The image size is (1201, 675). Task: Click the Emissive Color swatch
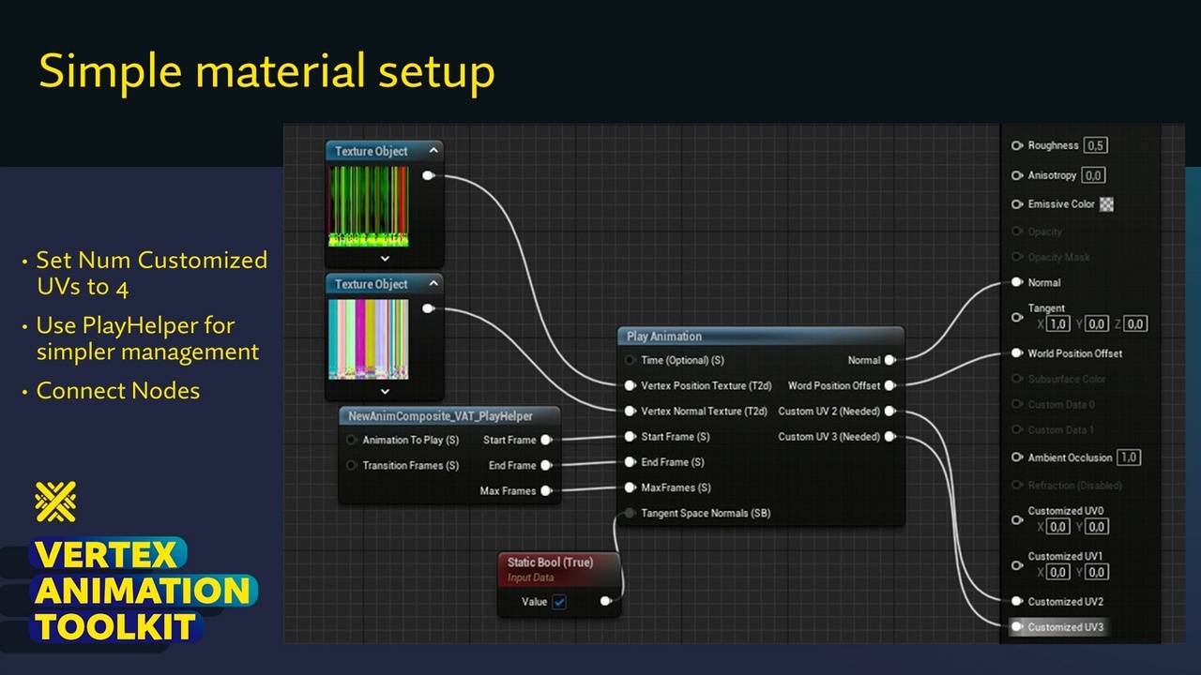tap(1106, 204)
